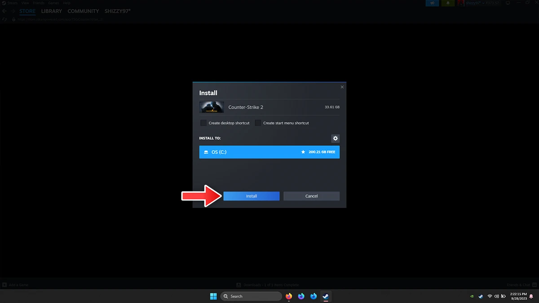The image size is (539, 303).
Task: Open the clock showing 2:22:15 PM
Action: 518,296
